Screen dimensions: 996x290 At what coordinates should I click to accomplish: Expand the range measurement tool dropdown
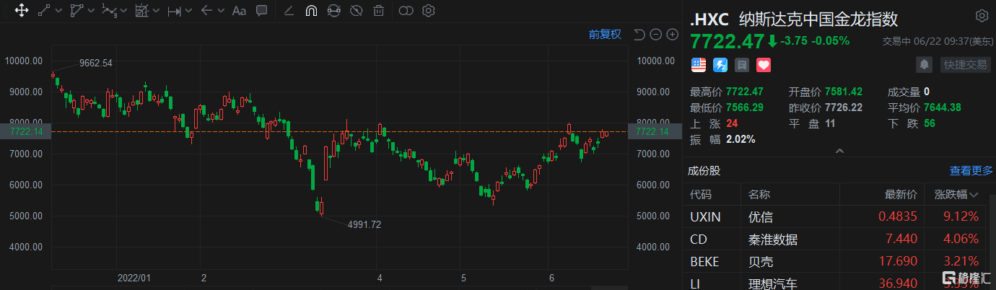(189, 11)
